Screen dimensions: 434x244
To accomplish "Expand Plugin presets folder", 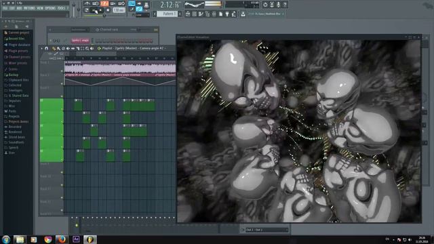I will tap(16, 51).
